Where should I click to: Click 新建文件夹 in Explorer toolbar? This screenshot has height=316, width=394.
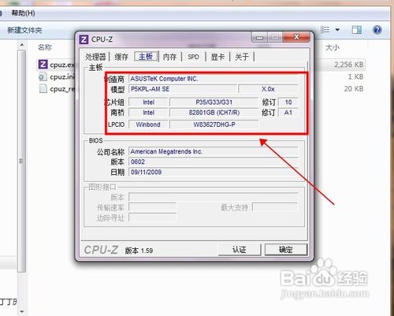24,30
